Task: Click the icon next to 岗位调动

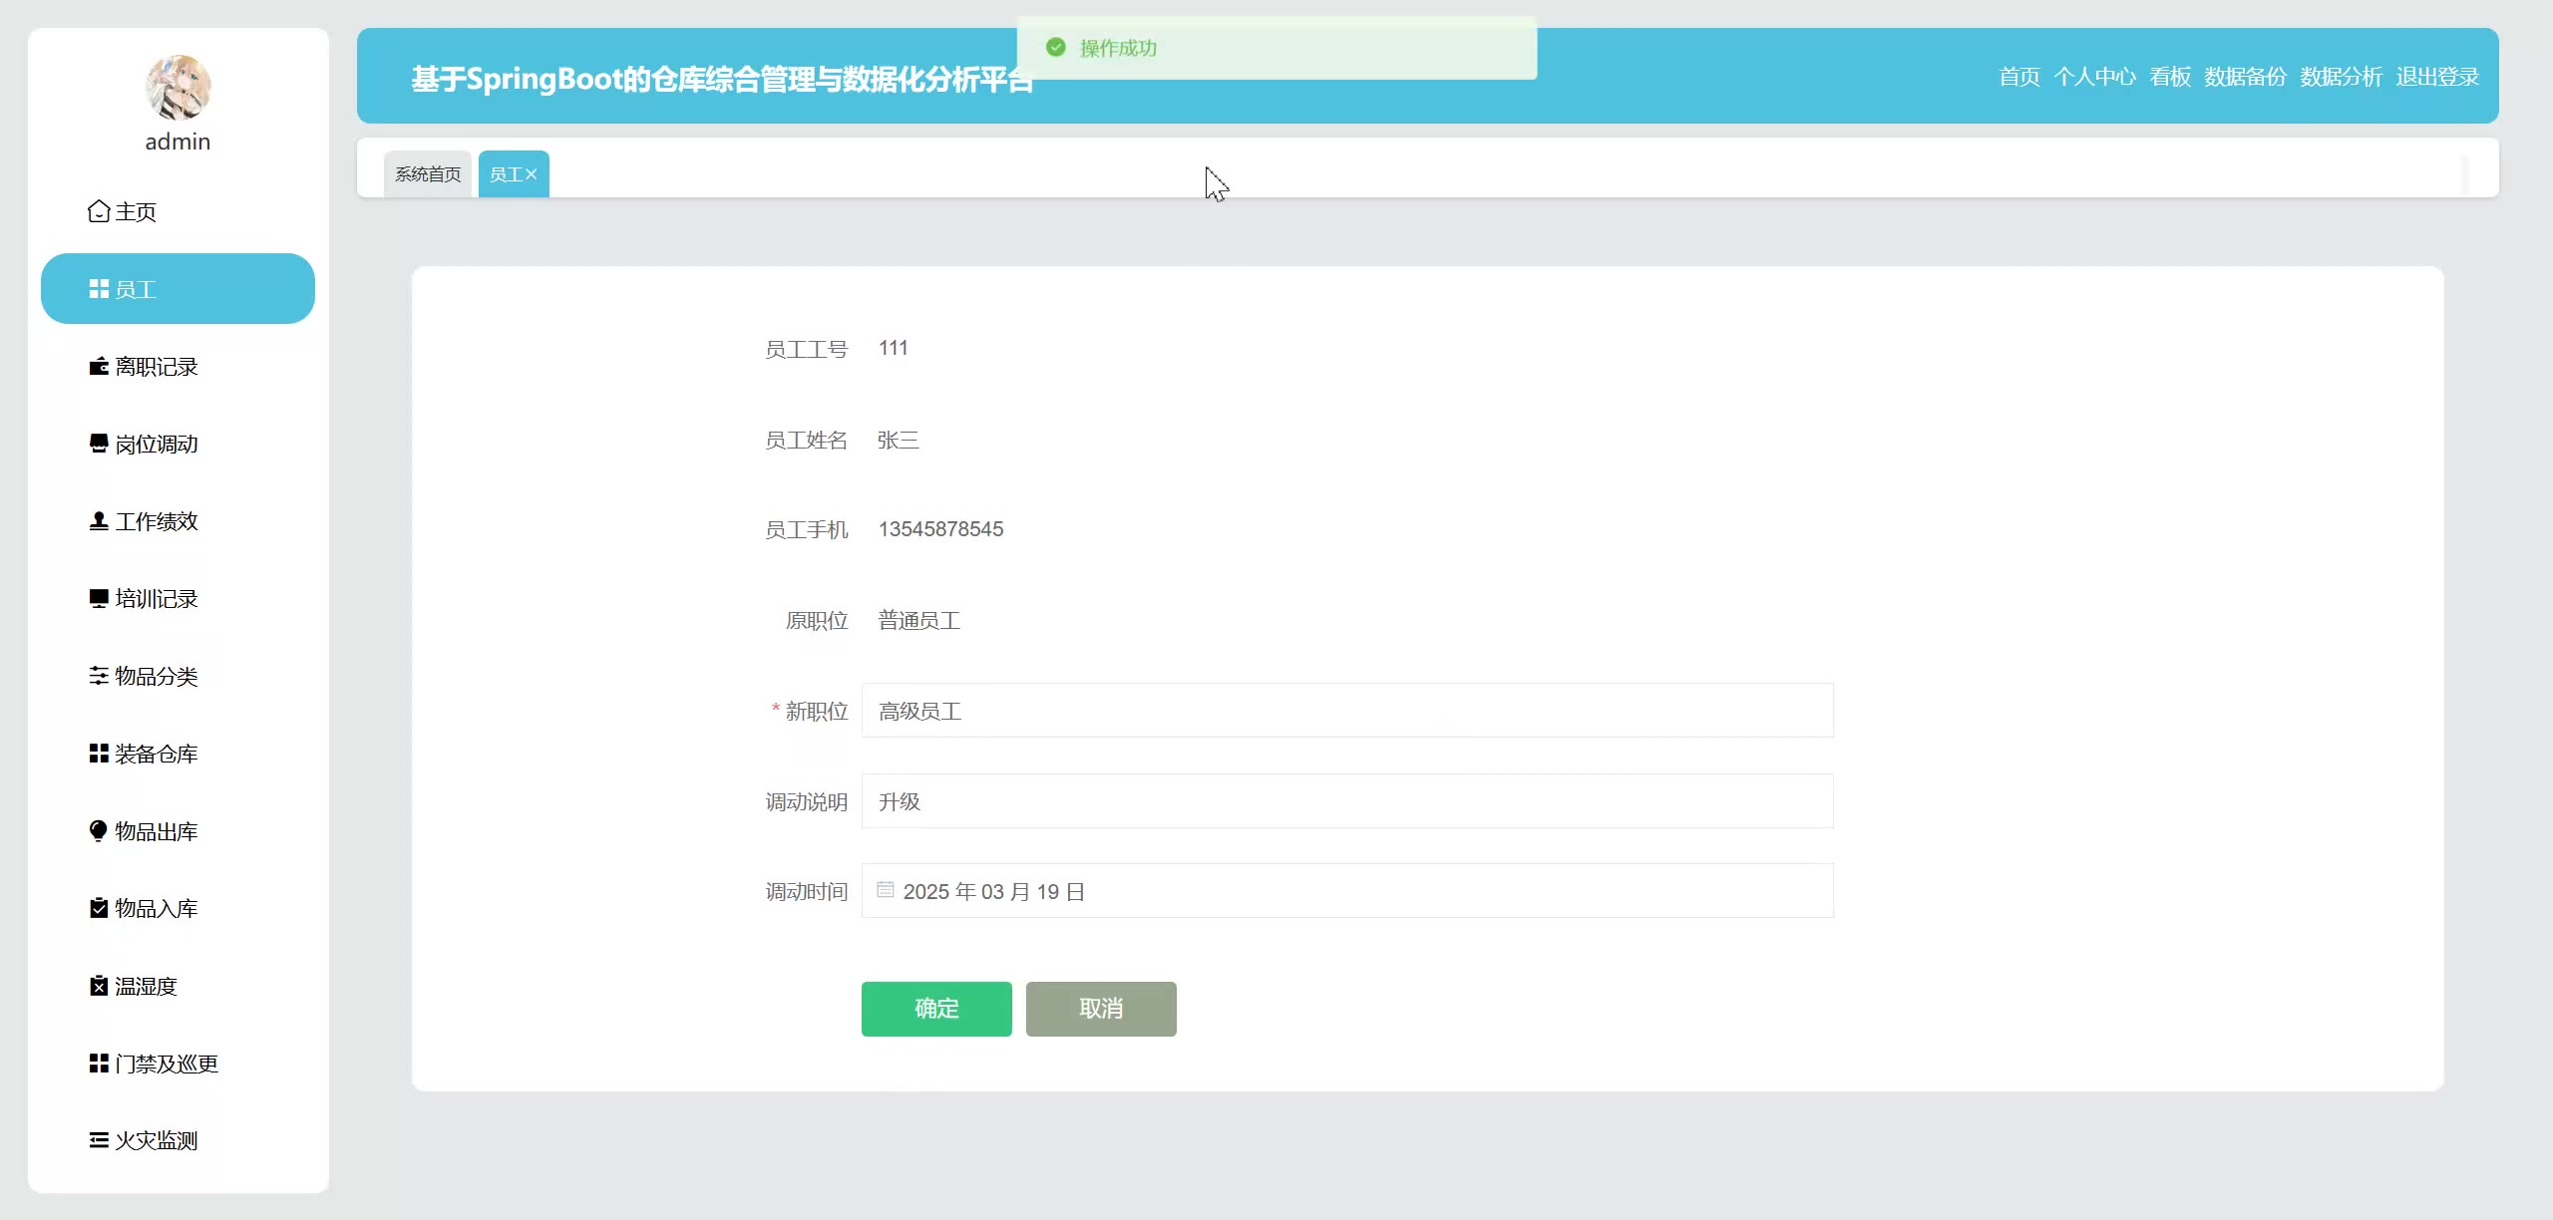Action: 99,444
